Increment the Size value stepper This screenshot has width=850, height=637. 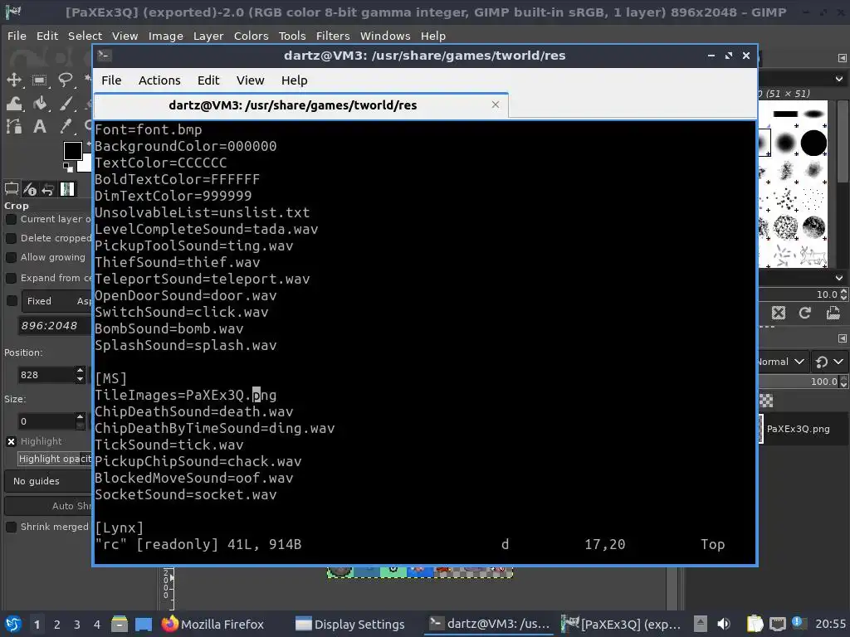tap(81, 416)
